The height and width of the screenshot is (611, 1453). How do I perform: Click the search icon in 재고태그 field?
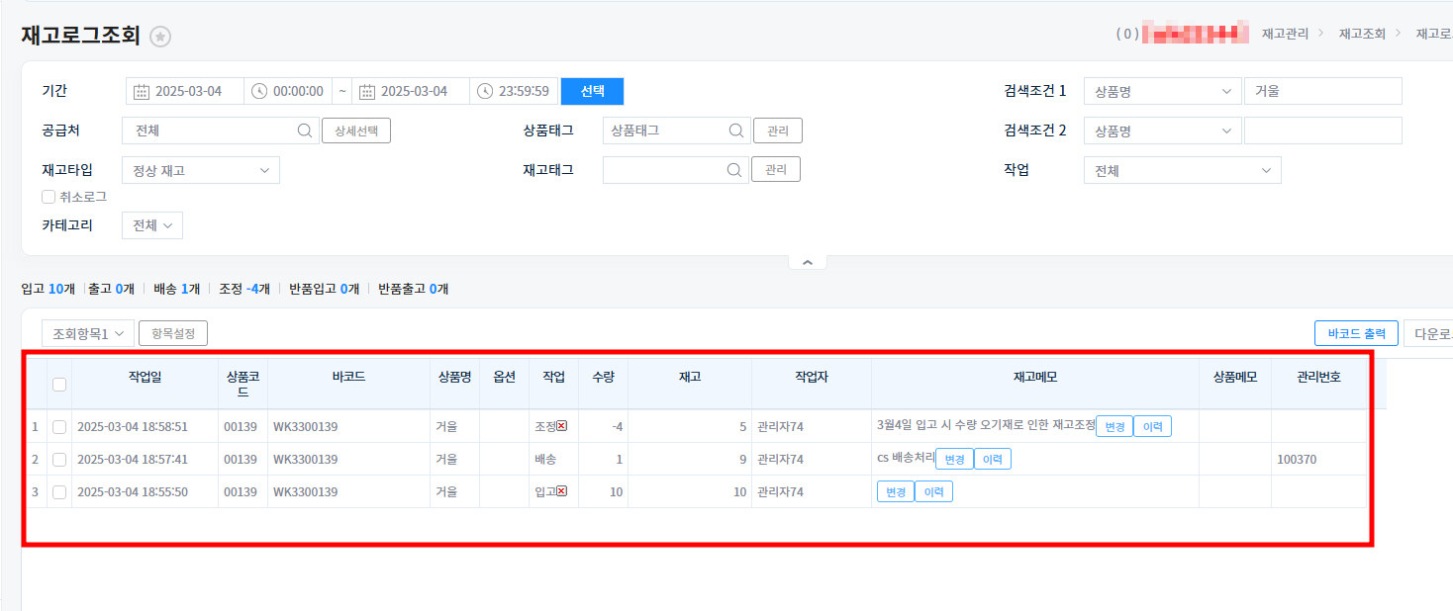(x=735, y=170)
